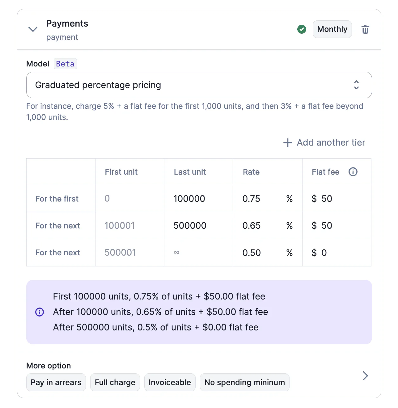Click the green checkmark status icon
398x408 pixels.
[302, 29]
